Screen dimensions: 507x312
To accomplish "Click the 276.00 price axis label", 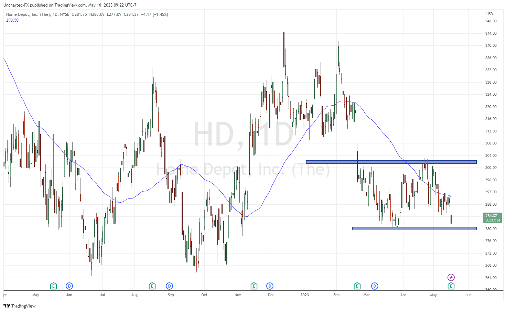I will click(491, 241).
